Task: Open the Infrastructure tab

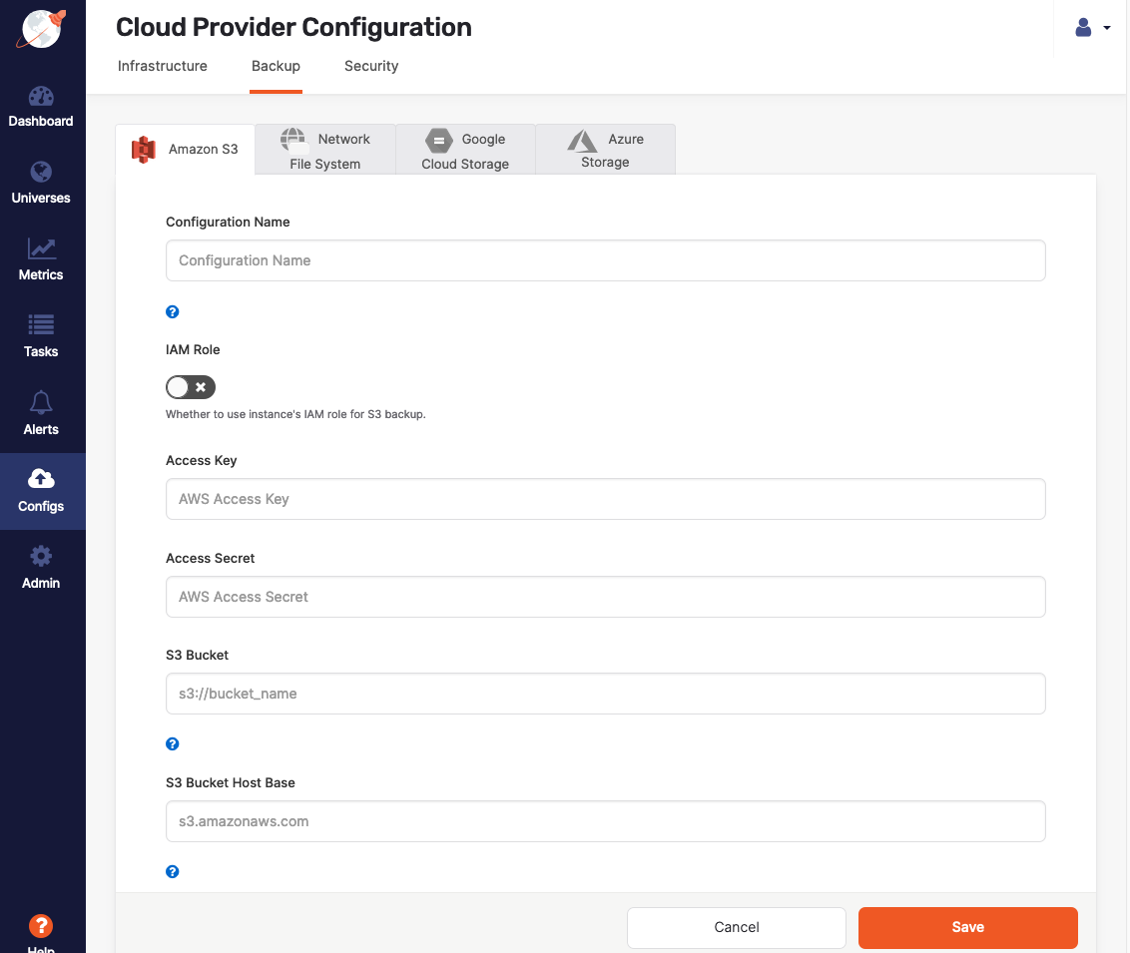Action: click(162, 66)
